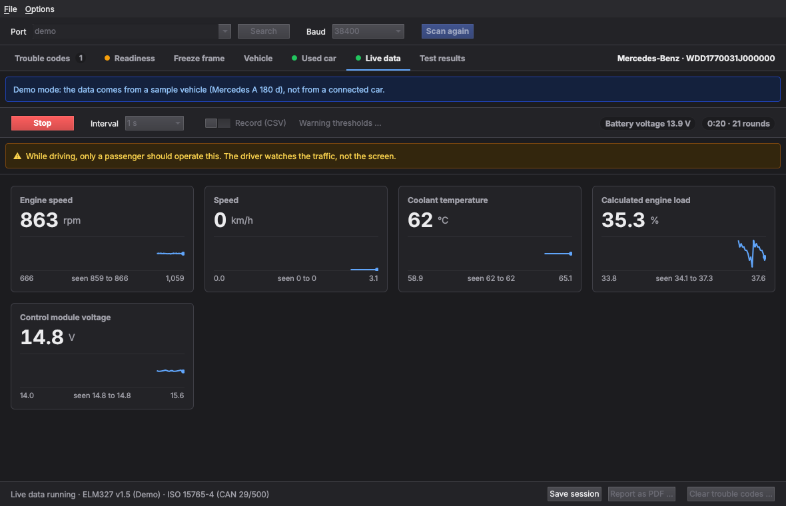
Task: Click the driving safety warning text
Action: [x=211, y=156]
